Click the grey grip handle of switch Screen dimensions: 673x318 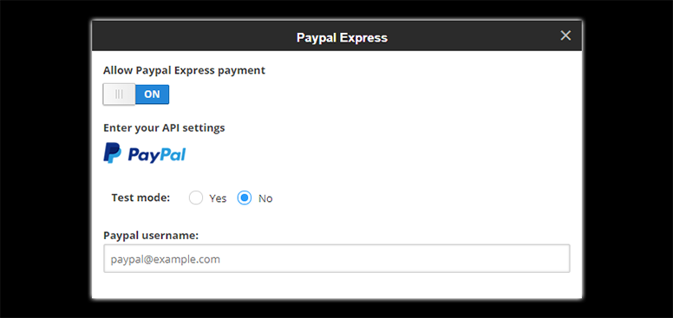pyautogui.click(x=119, y=94)
